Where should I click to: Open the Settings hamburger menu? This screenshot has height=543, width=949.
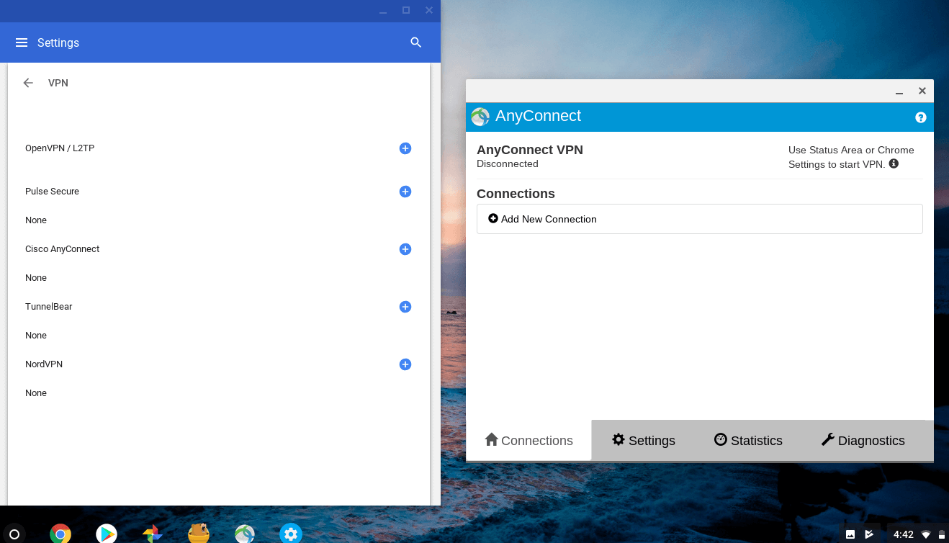tap(22, 42)
